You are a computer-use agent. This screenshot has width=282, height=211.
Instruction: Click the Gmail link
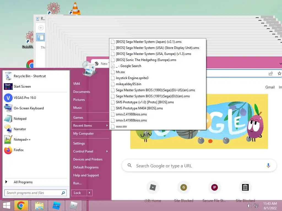pyautogui.click(x=270, y=87)
